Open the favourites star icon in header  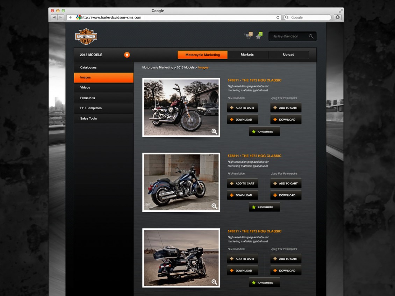(259, 36)
